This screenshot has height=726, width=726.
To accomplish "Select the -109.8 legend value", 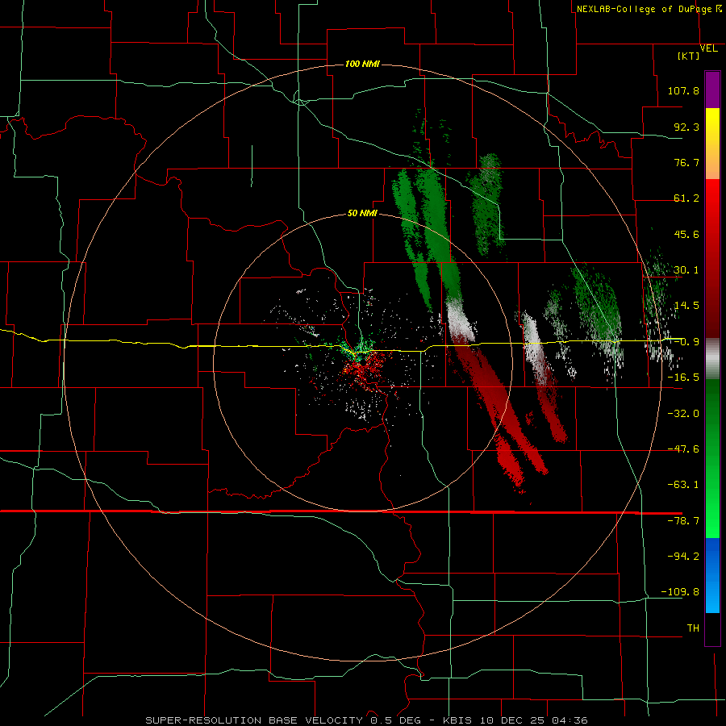I will click(680, 592).
